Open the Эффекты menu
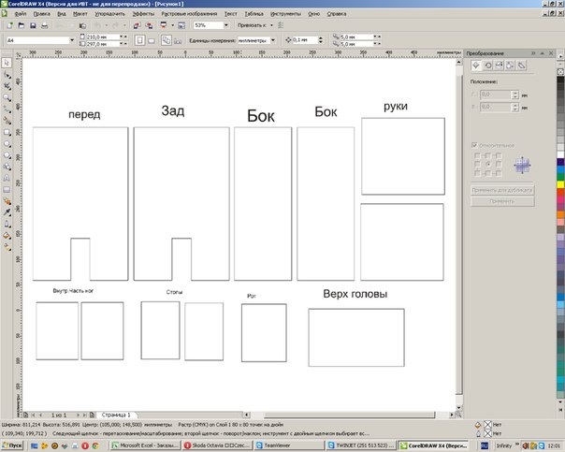 tap(143, 14)
